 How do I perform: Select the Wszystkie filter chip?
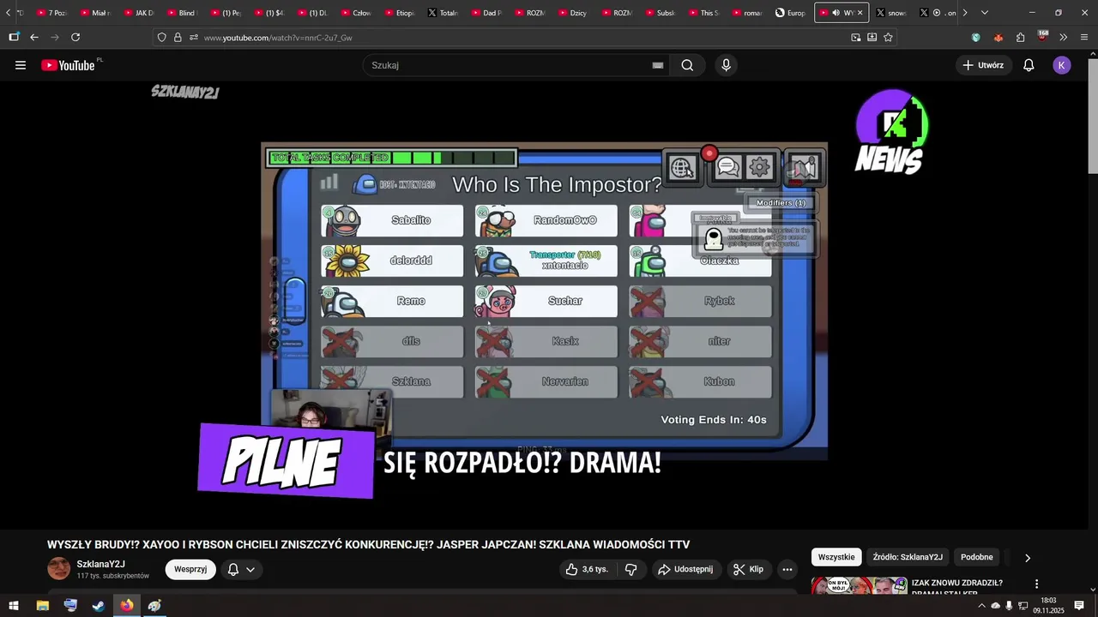(836, 557)
